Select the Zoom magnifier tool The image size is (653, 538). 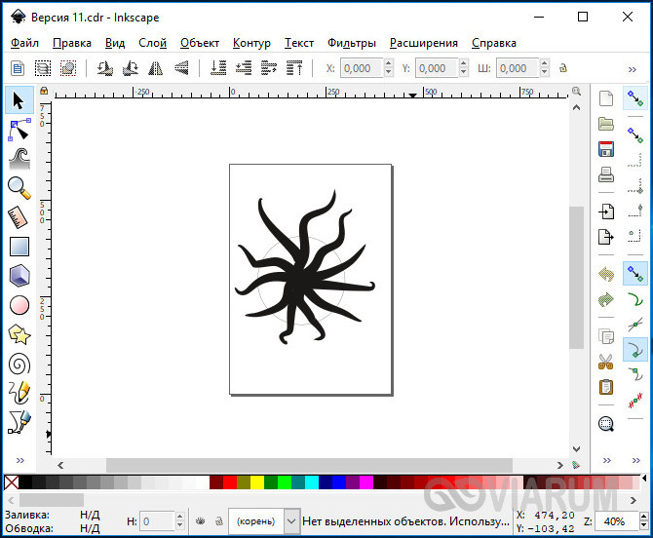pos(19,188)
